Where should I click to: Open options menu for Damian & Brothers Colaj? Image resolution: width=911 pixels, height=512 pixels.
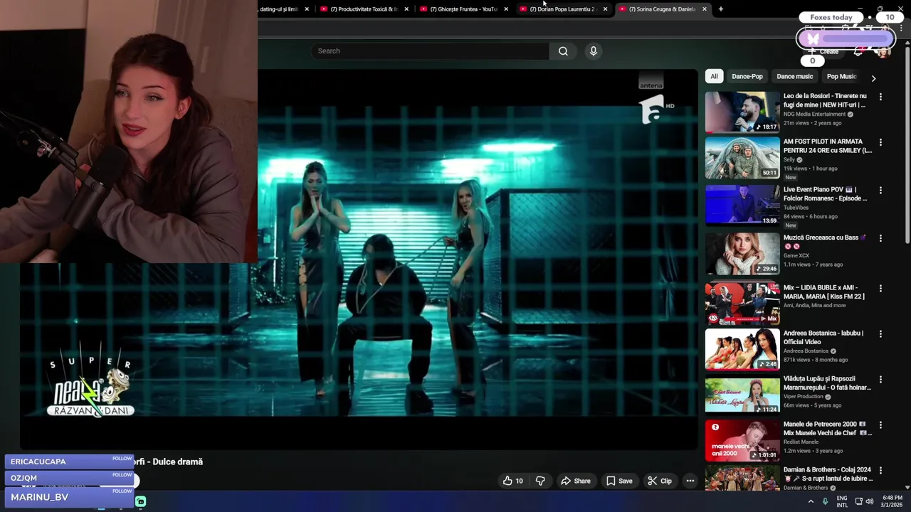pos(880,470)
